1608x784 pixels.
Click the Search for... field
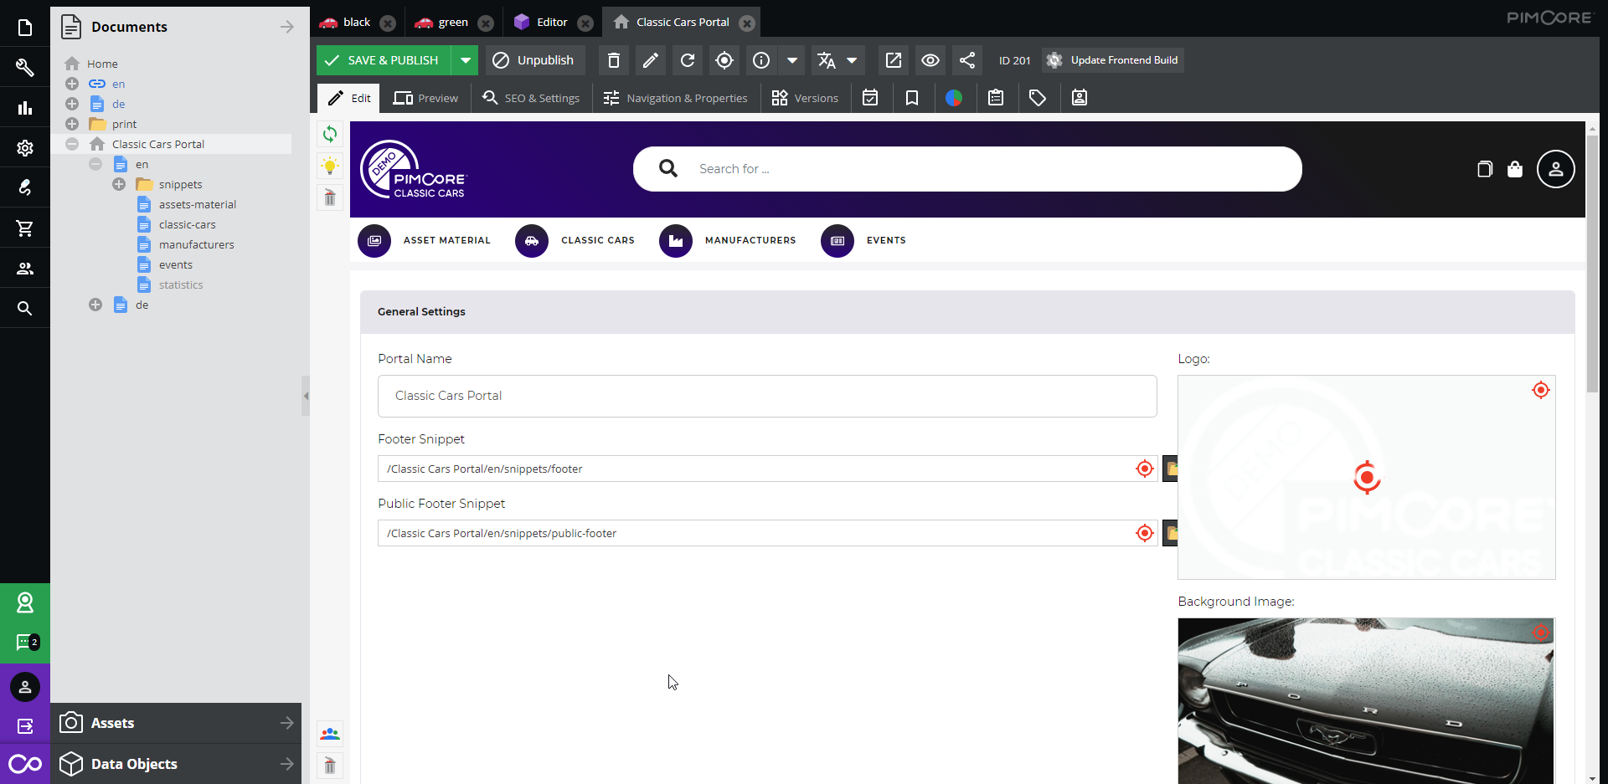tap(967, 169)
